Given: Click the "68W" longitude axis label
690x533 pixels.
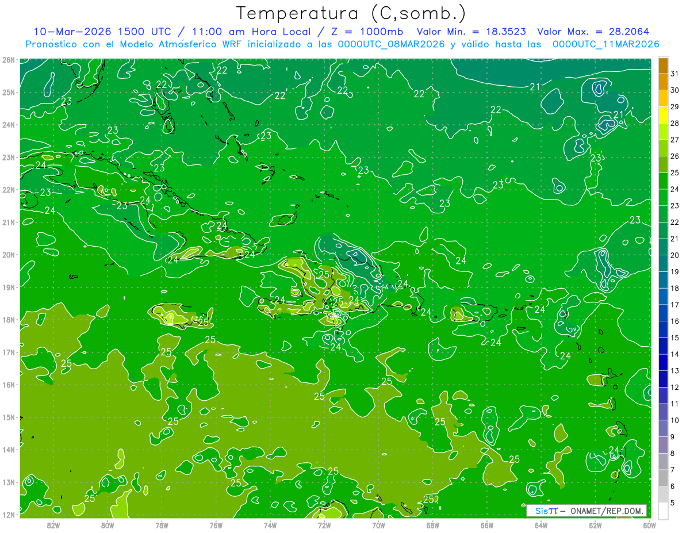Looking at the screenshot, I should (x=432, y=524).
